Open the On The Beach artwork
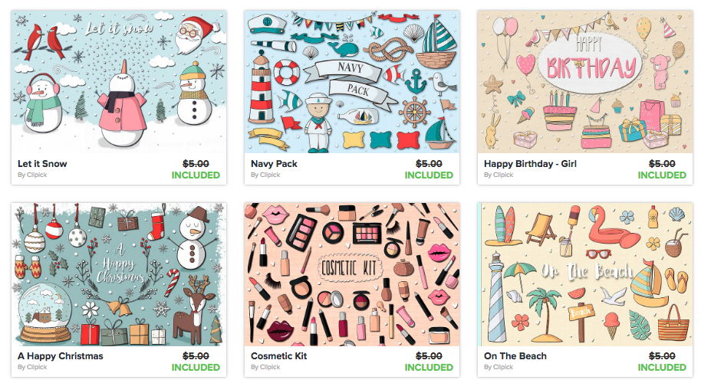The height and width of the screenshot is (383, 701). point(585,274)
